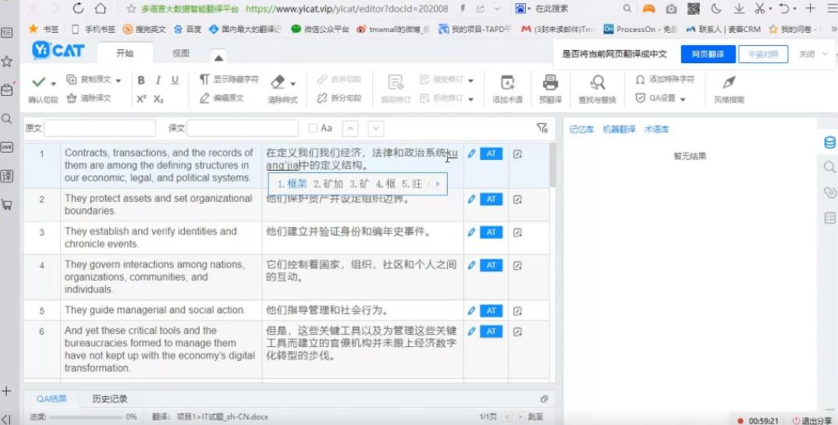
Task: Click the filter icon above segment list
Action: click(x=542, y=128)
